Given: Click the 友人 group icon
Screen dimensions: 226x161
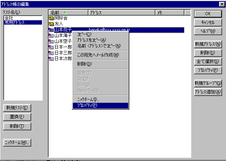Looking at the screenshot, I should click(x=51, y=24).
